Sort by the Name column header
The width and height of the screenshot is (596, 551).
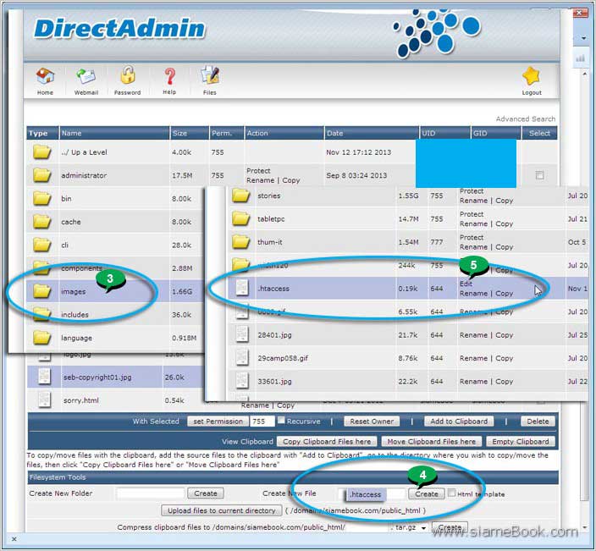coord(71,133)
